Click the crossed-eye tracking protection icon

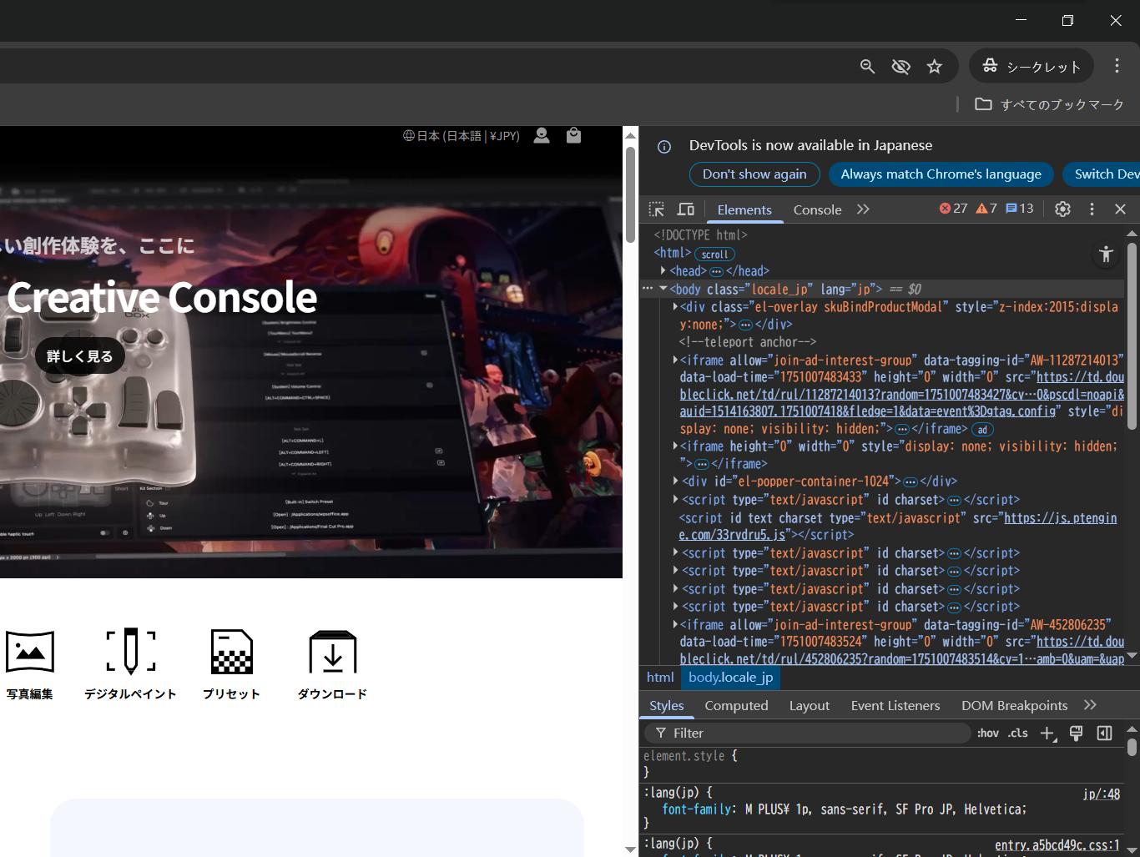click(x=900, y=66)
